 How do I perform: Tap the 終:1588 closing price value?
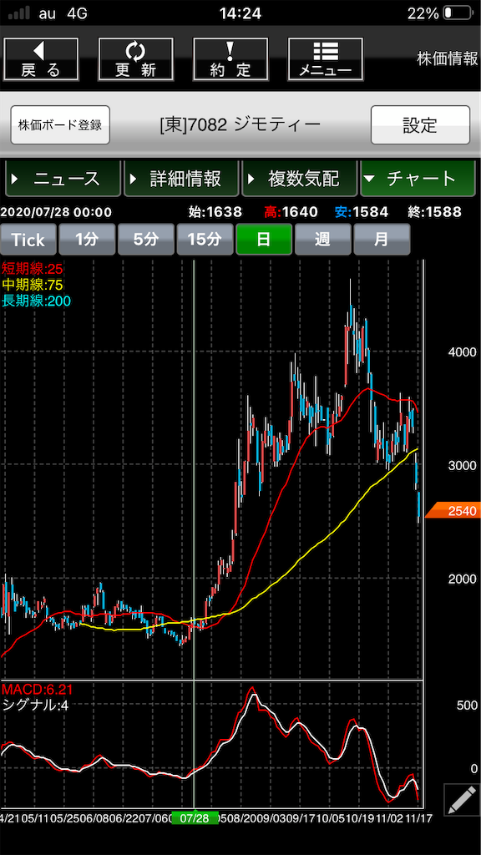[434, 211]
